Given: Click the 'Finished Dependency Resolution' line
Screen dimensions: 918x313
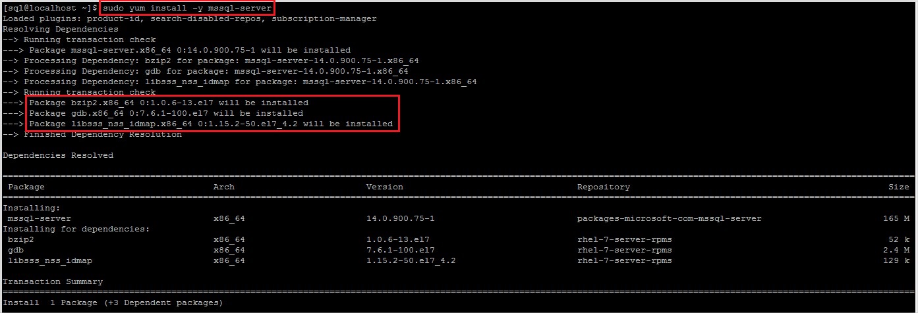Looking at the screenshot, I should tap(92, 134).
